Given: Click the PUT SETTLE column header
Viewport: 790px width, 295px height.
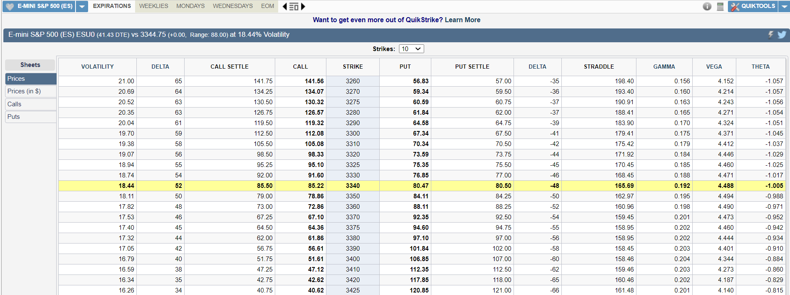Looking at the screenshot, I should coord(472,67).
